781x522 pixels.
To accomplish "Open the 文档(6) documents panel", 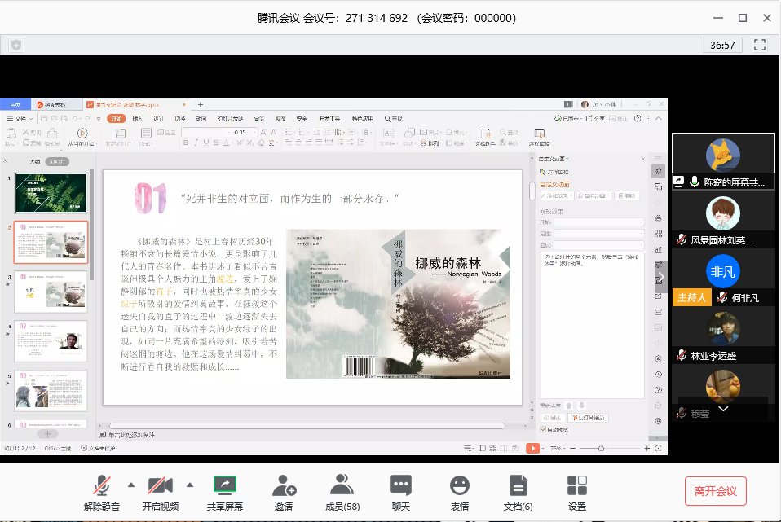I will tap(518, 486).
